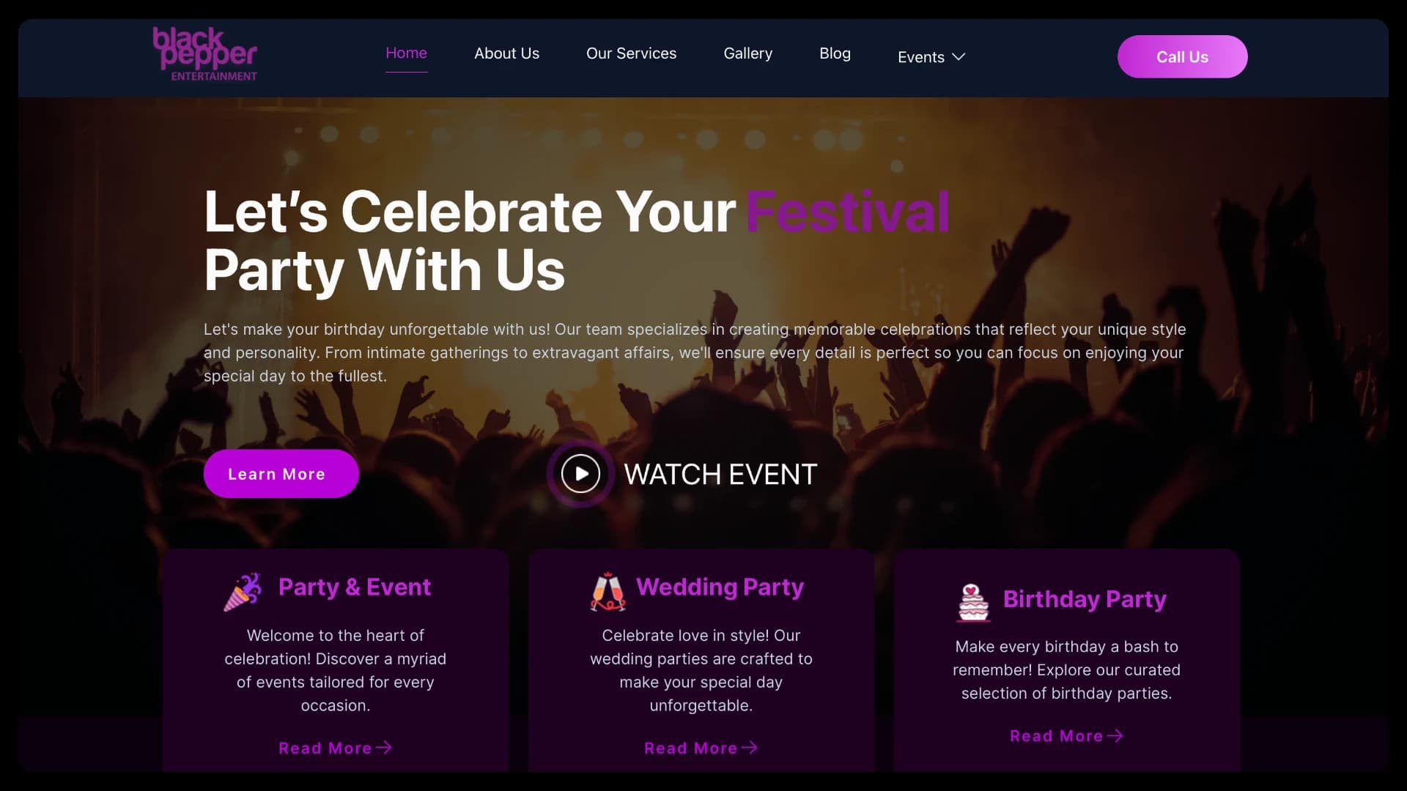The width and height of the screenshot is (1407, 791).
Task: Click the birthday cake icon on Birthday Party card
Action: click(x=972, y=602)
